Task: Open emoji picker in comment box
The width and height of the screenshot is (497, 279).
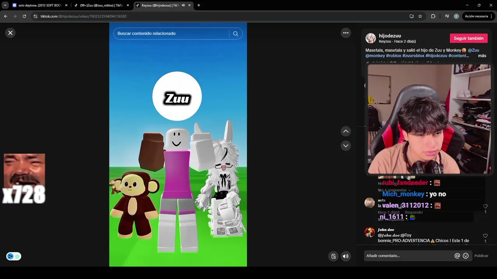Action: click(x=466, y=256)
